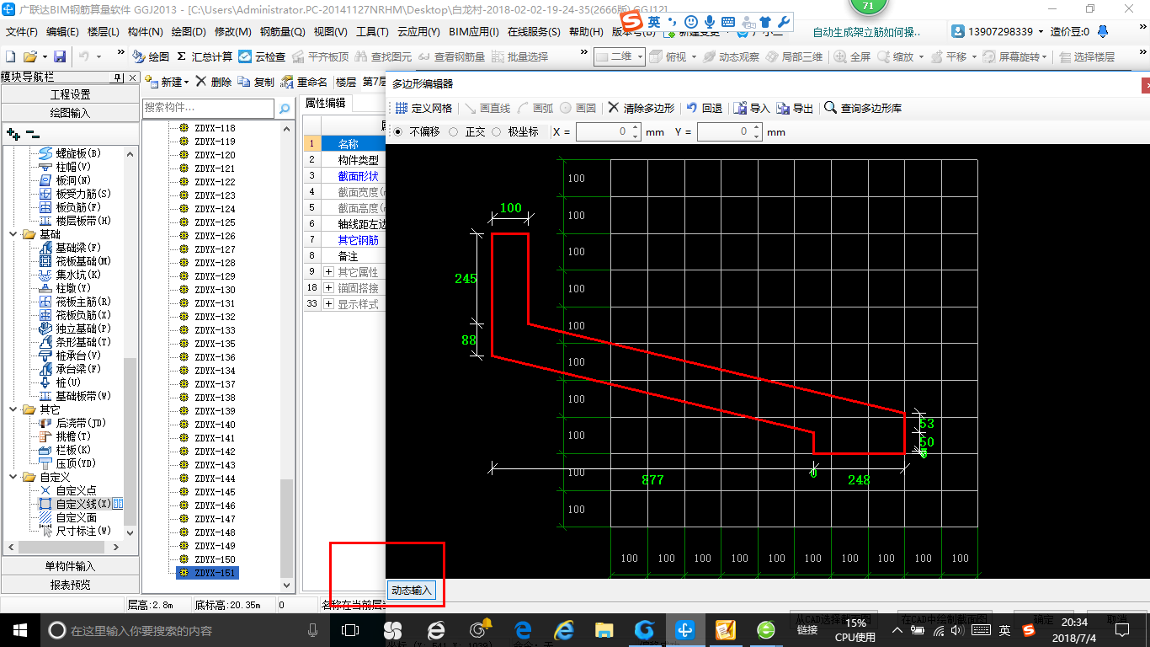Click expand-all plus icon in navigator
The width and height of the screenshot is (1150, 647).
tap(13, 133)
